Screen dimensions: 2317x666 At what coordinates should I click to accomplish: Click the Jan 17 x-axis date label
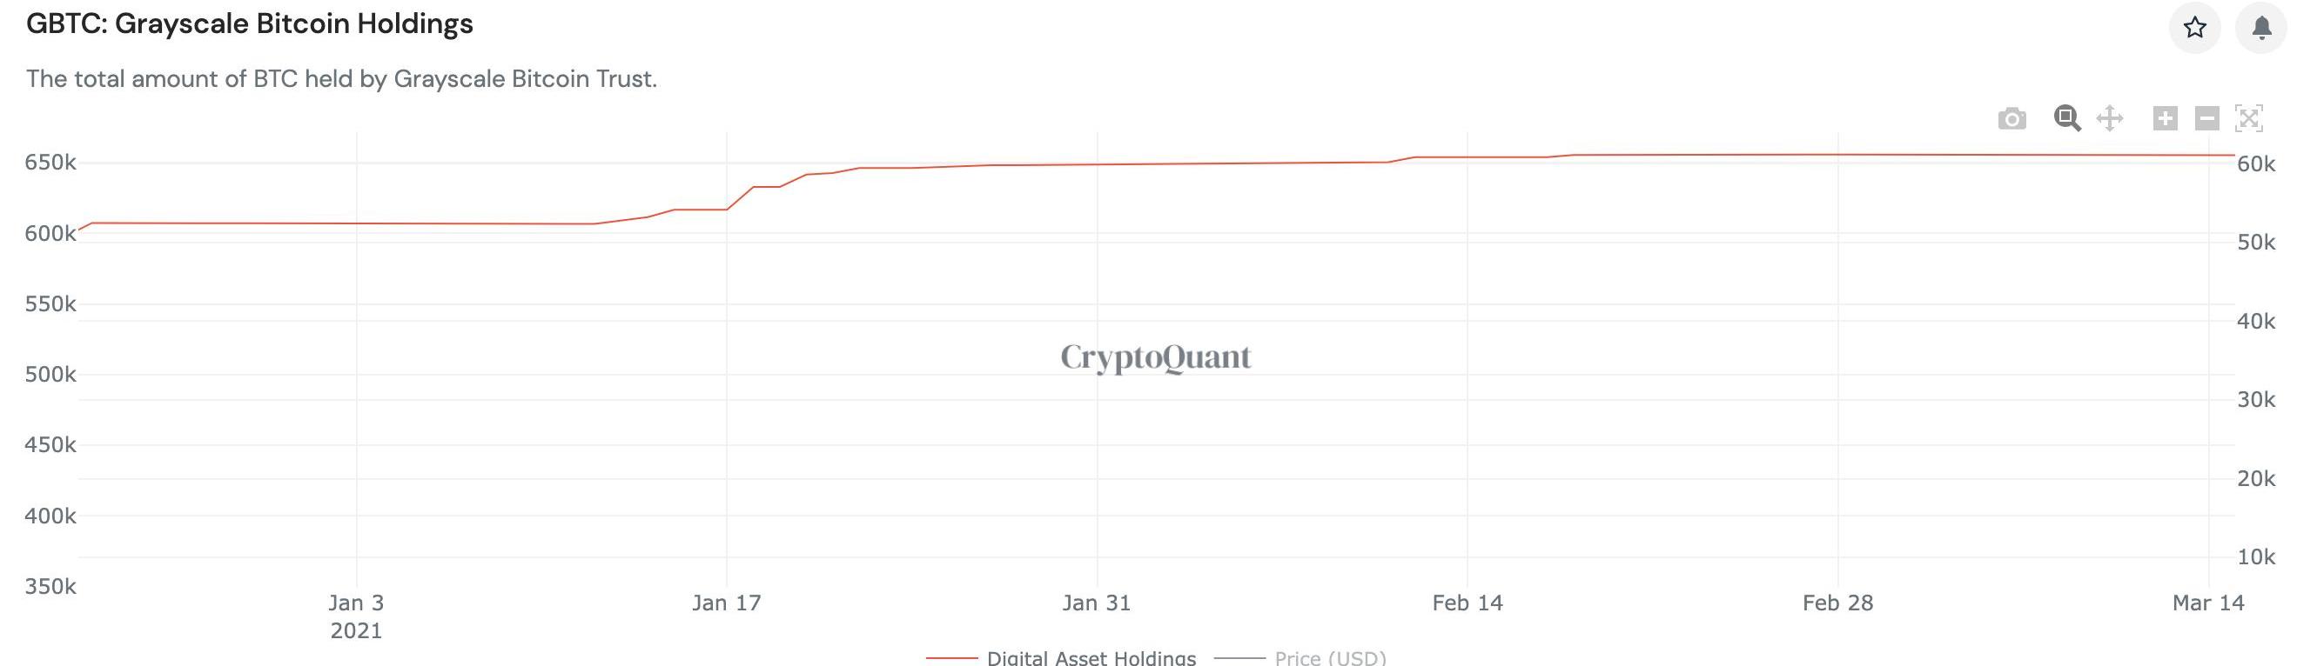[x=727, y=603]
